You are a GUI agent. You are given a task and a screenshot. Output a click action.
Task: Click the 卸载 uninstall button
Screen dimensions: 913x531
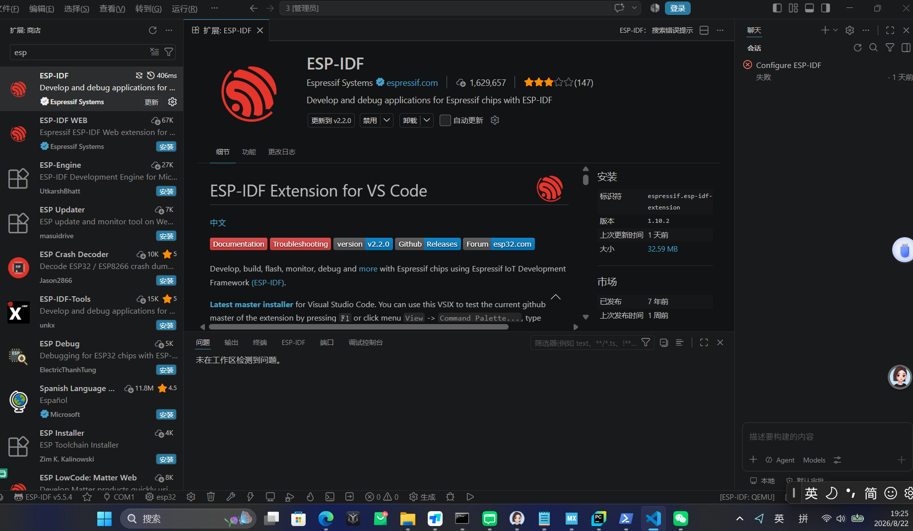point(410,120)
